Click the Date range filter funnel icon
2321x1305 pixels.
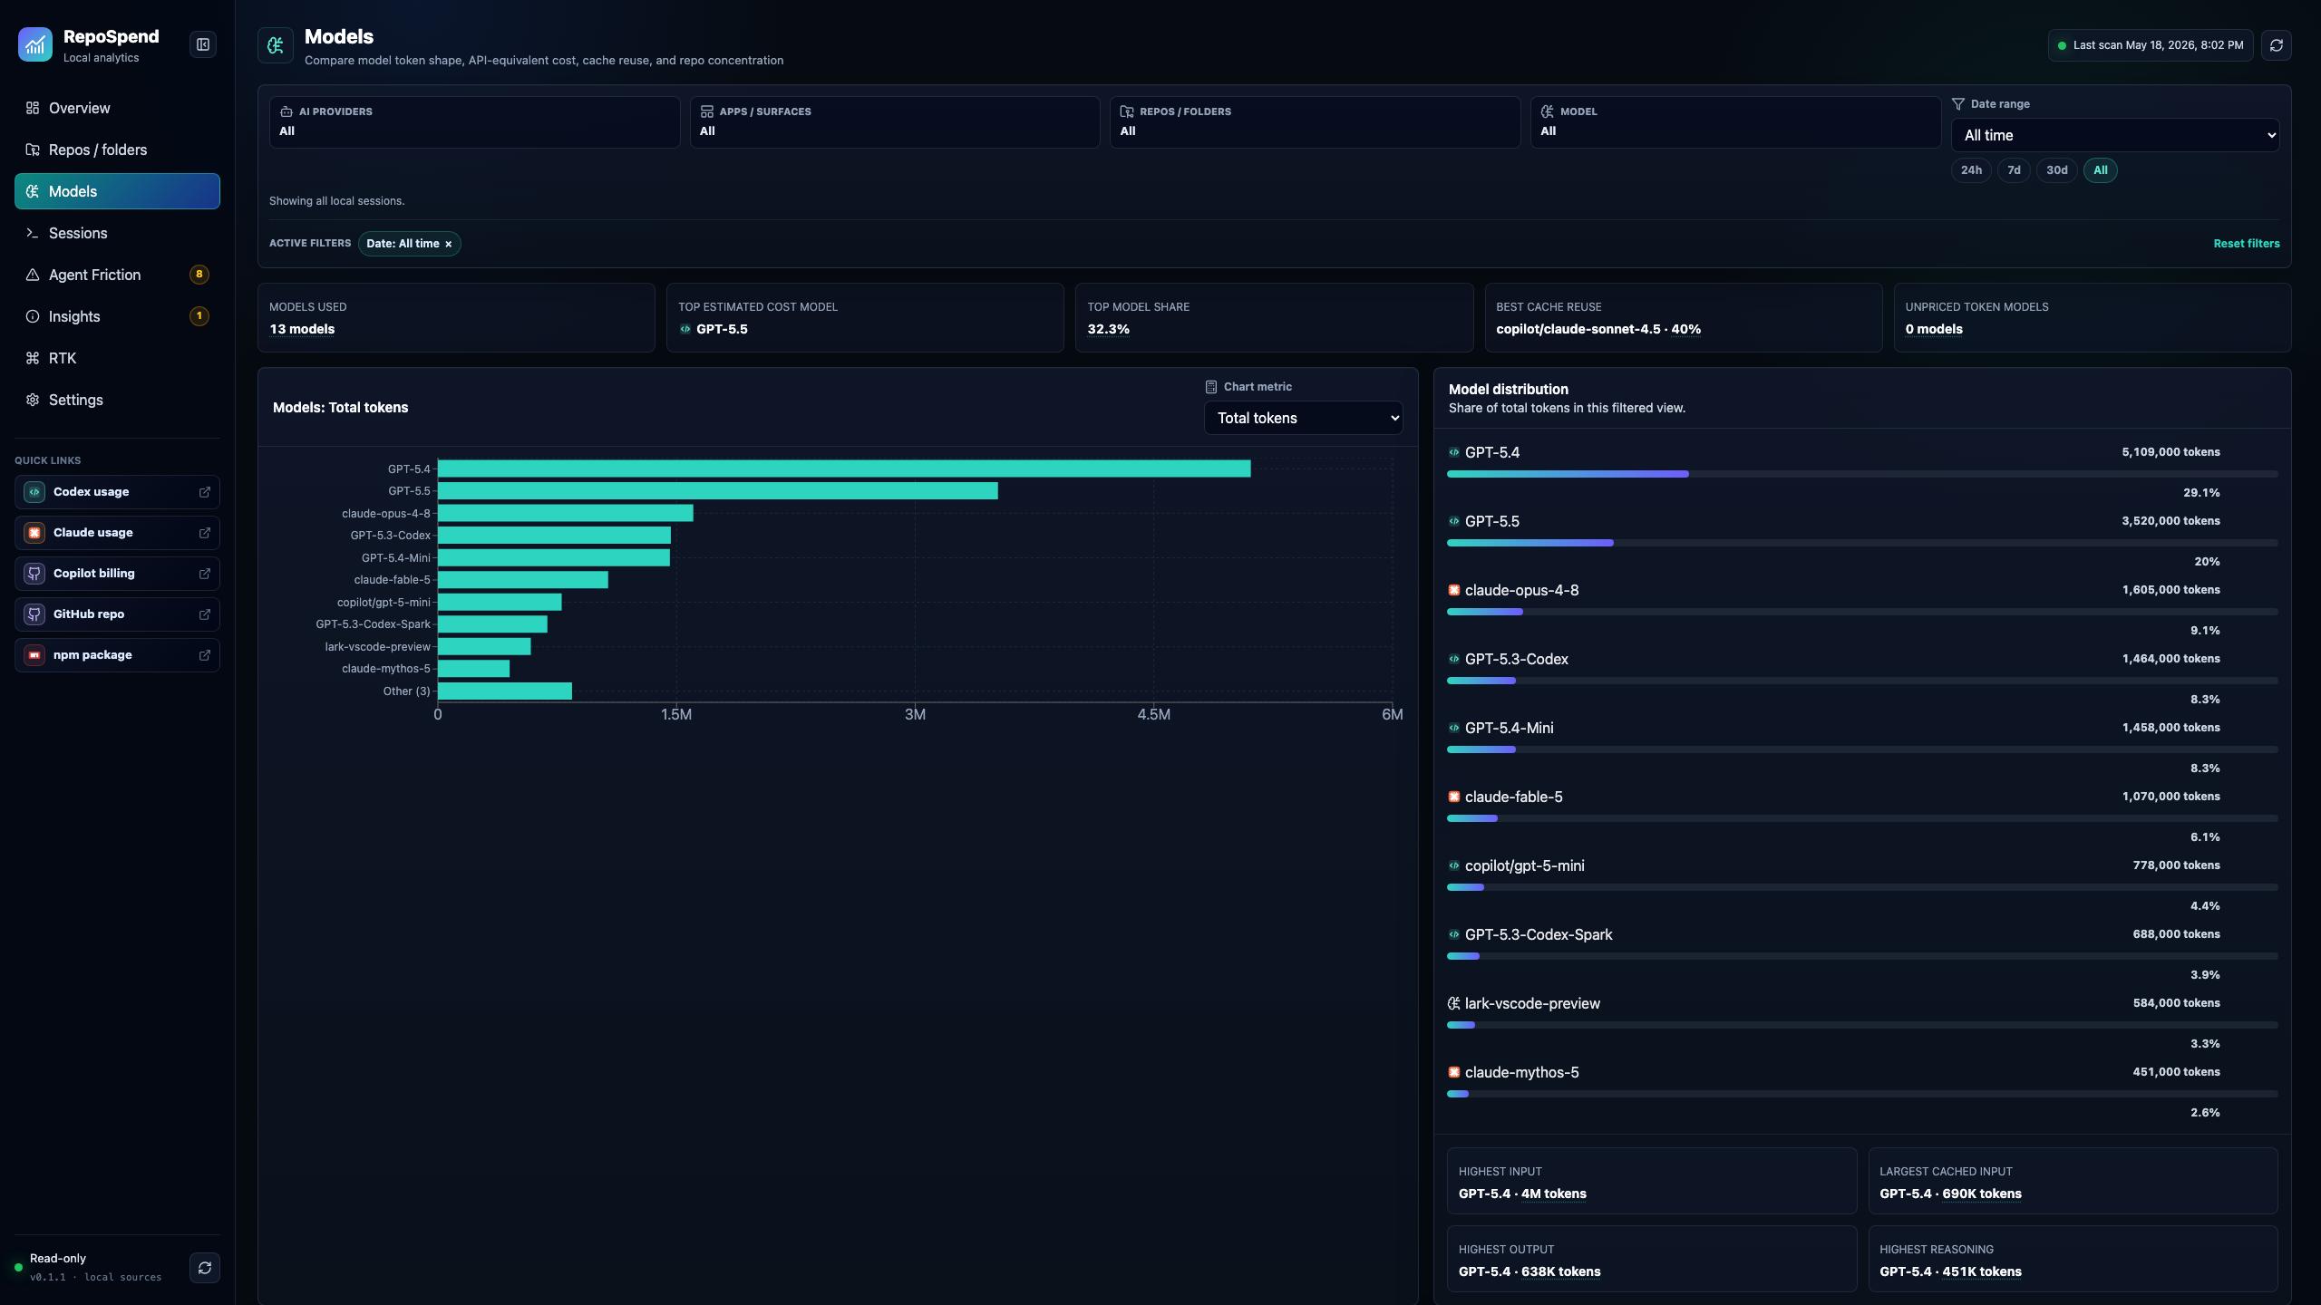point(1958,104)
